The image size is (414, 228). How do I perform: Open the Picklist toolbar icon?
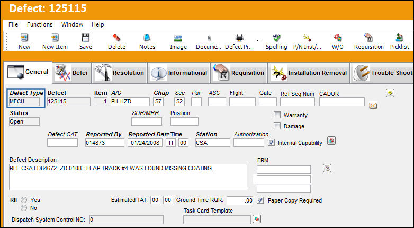click(399, 38)
